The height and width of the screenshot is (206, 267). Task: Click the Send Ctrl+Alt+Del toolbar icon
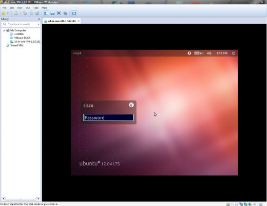(16, 13)
